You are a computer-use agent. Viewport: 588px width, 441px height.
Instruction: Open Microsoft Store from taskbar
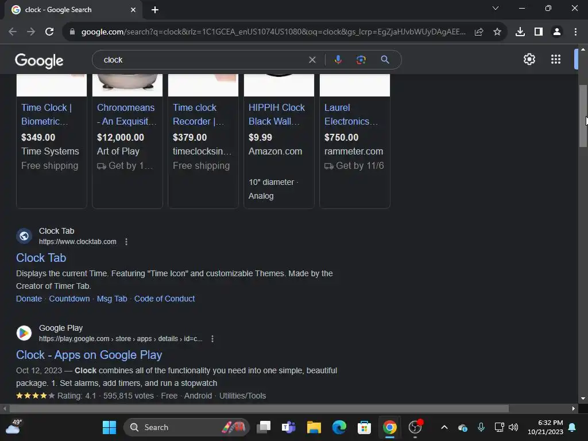(364, 427)
